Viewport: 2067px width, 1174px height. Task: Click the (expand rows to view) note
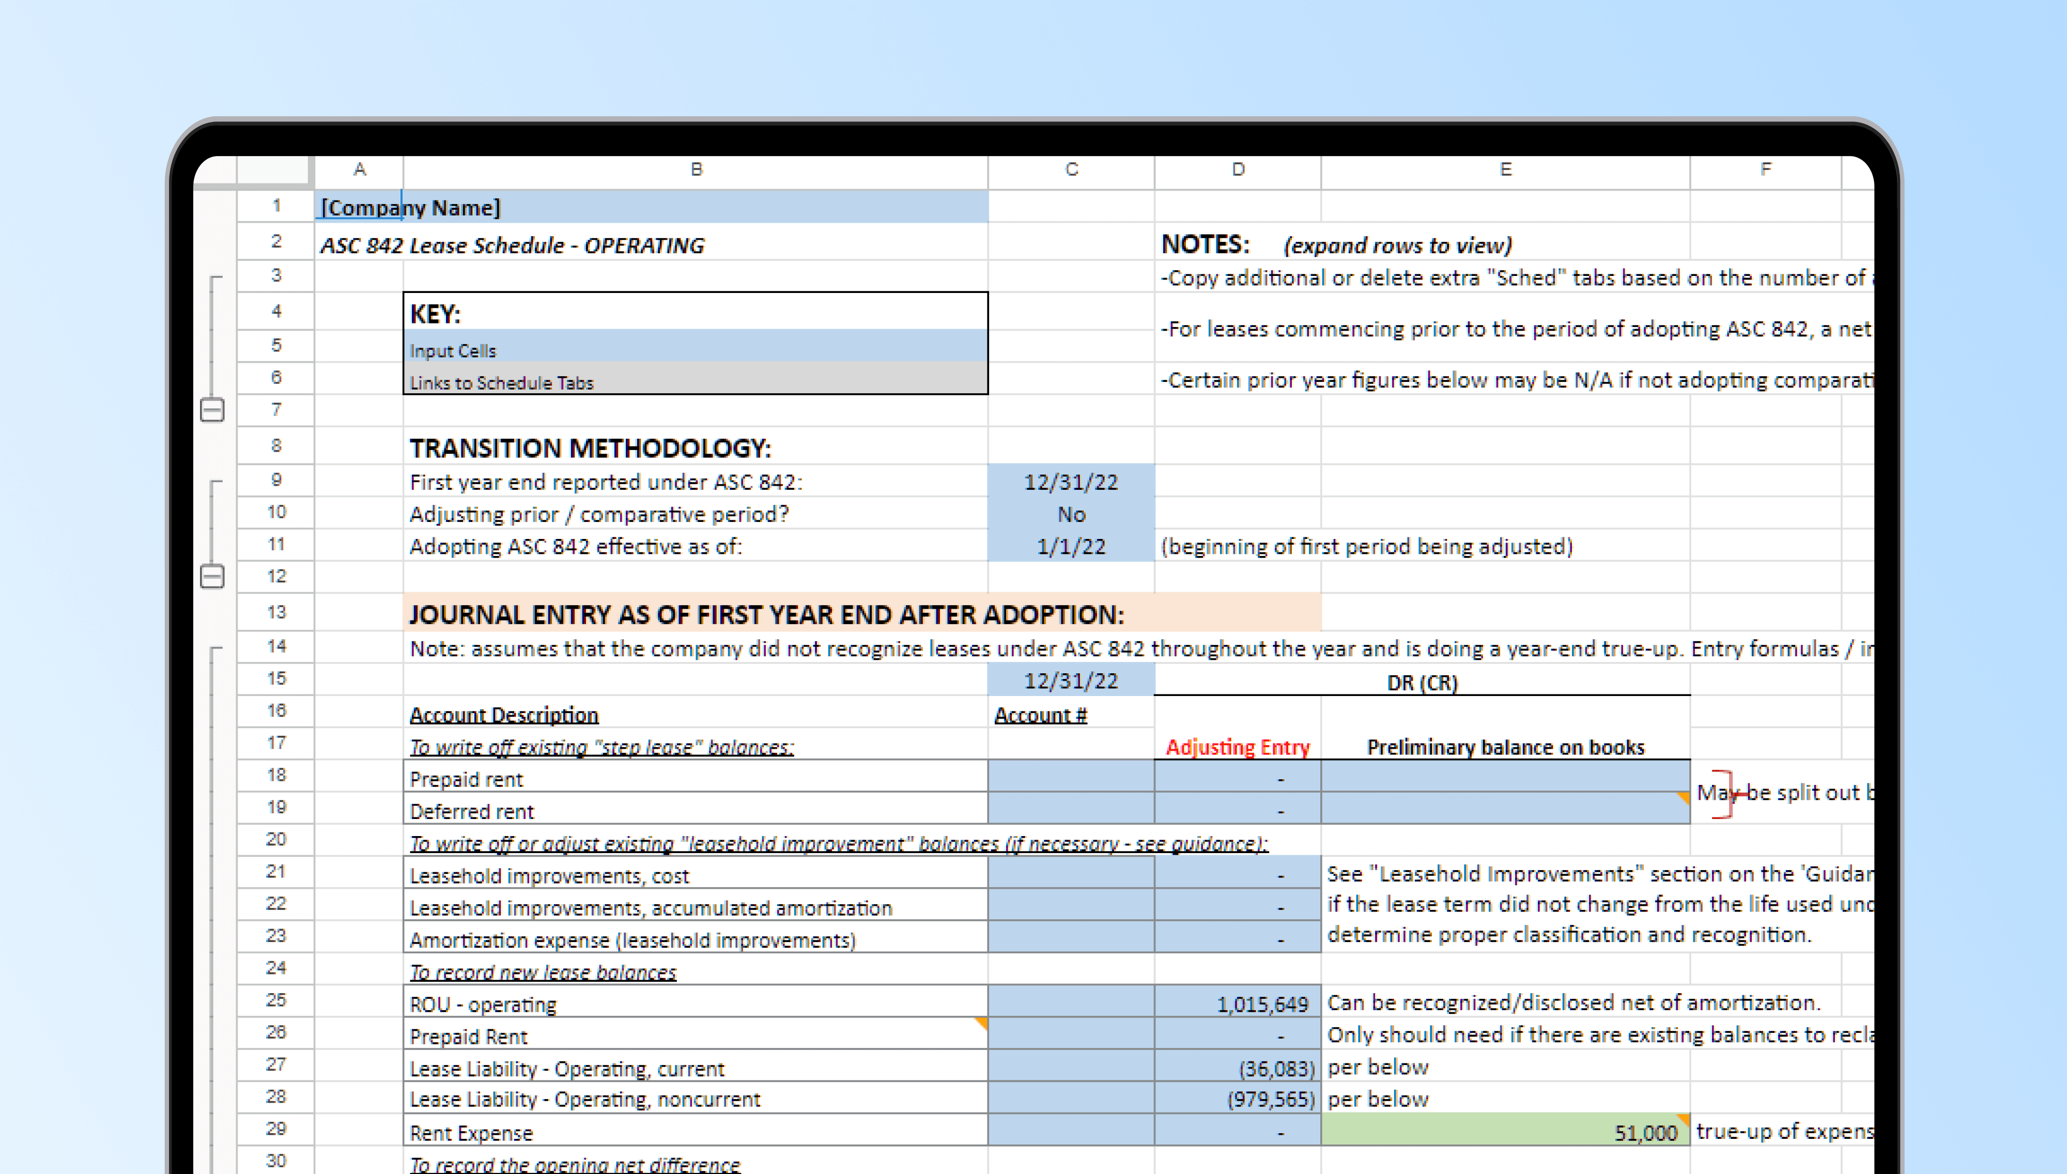tap(1398, 245)
